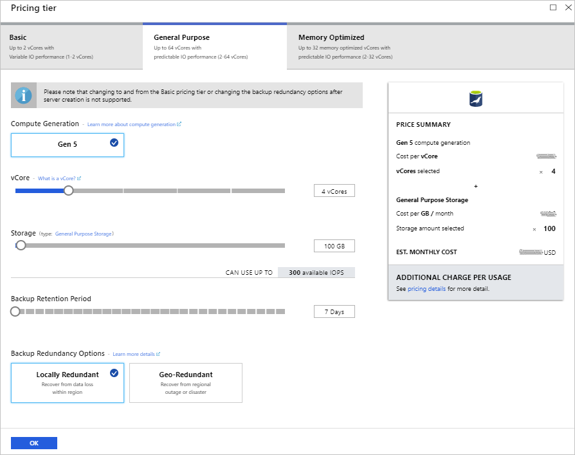Click the 100 GB storage input field
The height and width of the screenshot is (455, 575).
click(334, 245)
